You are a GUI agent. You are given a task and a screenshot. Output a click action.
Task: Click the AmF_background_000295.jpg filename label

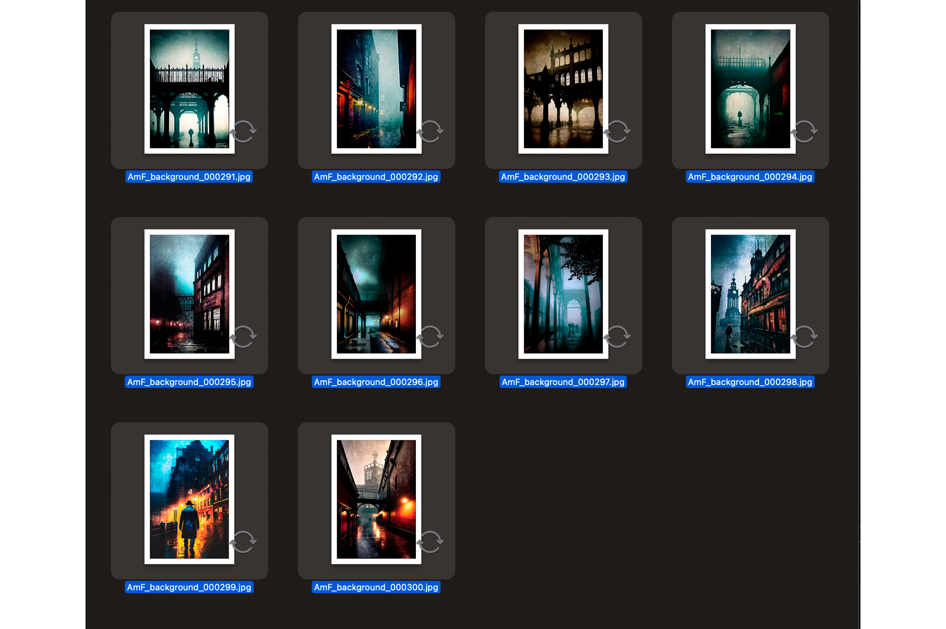coord(189,382)
